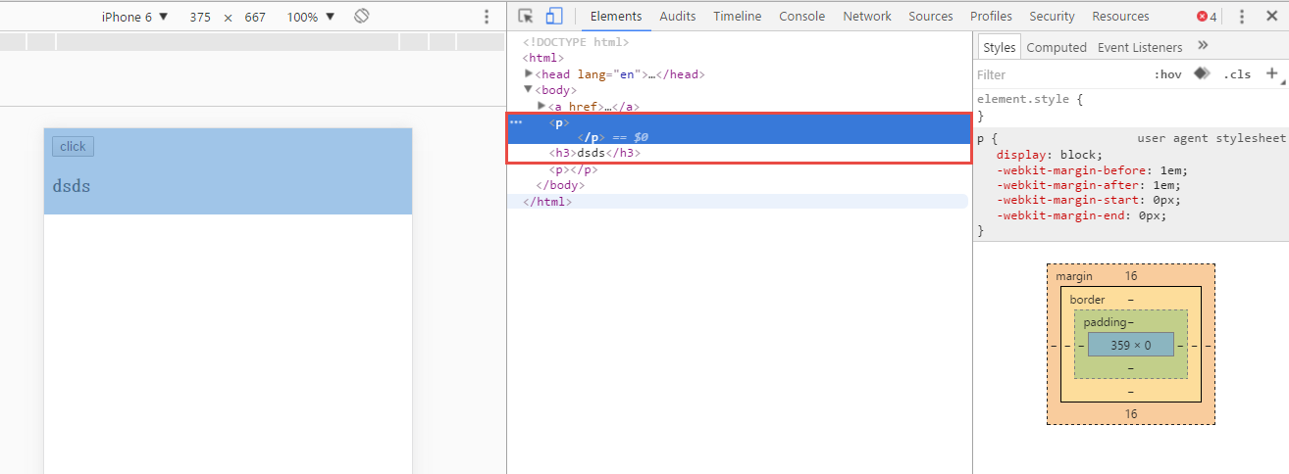Rotate the device orientation icon

point(361,16)
